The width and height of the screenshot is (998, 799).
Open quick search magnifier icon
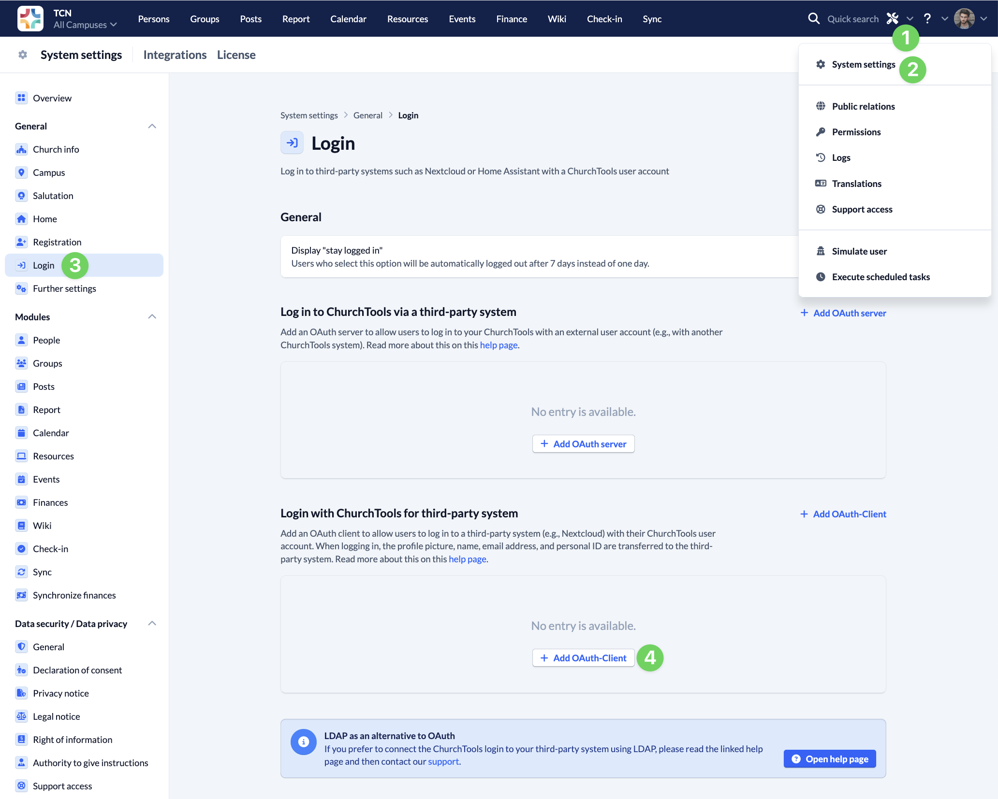coord(814,19)
